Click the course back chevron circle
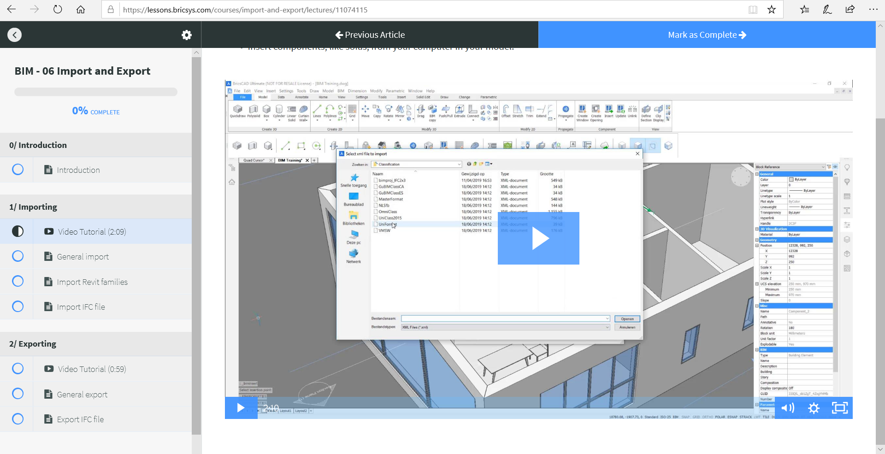The image size is (885, 454). [15, 35]
